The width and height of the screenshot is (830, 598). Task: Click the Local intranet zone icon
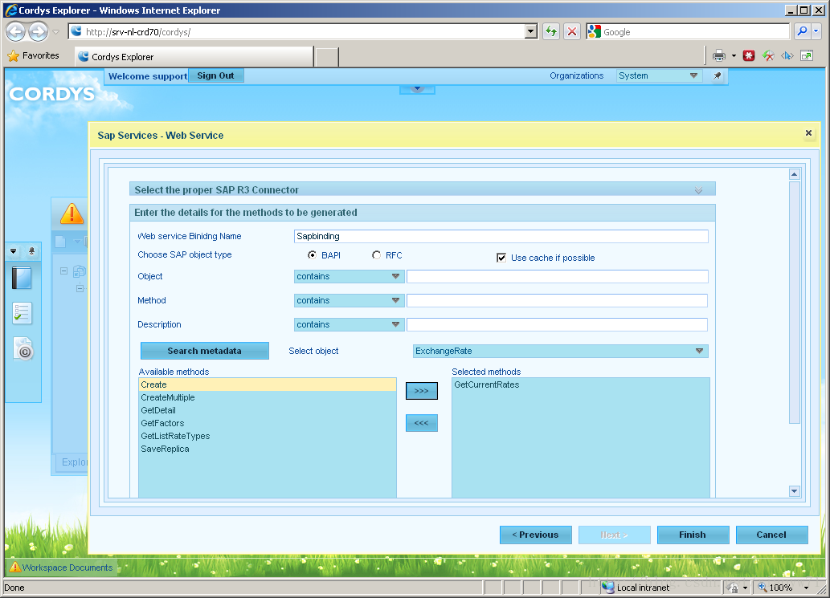pos(608,587)
